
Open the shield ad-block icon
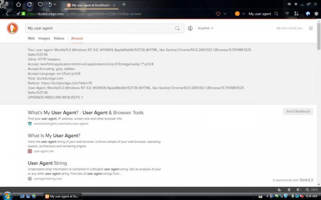pos(316,14)
